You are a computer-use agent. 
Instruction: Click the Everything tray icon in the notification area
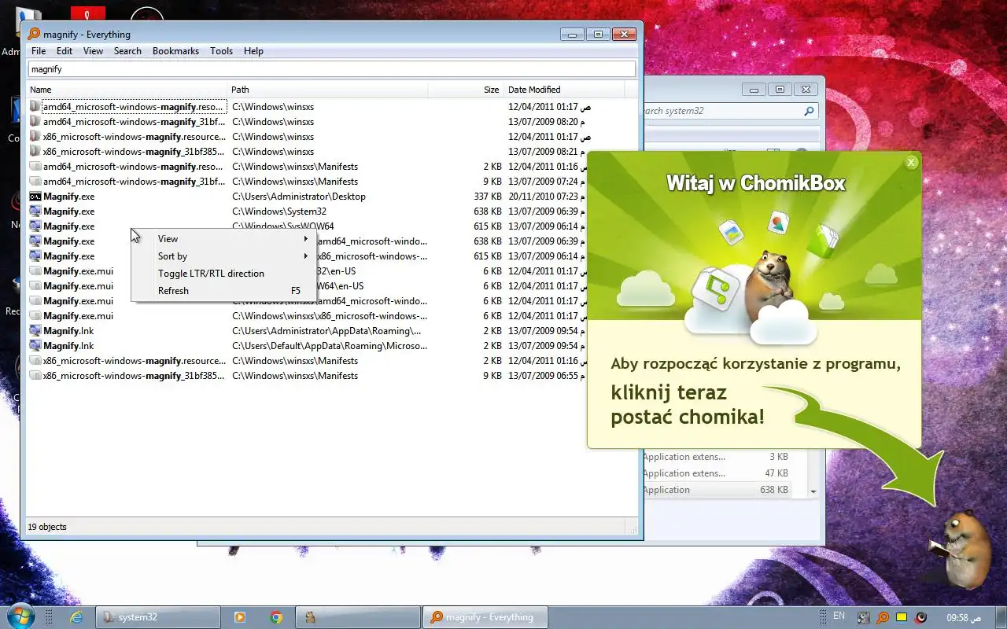point(883,617)
